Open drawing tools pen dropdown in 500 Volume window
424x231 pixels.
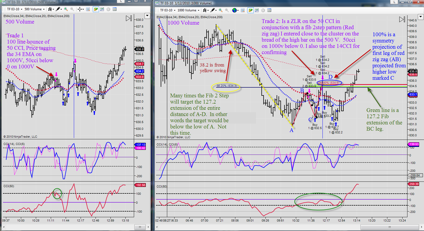pyautogui.click(x=59, y=9)
